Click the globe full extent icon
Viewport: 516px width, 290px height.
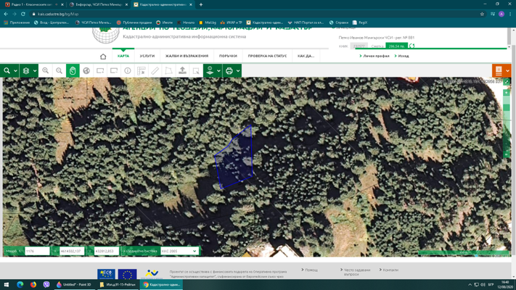86,71
